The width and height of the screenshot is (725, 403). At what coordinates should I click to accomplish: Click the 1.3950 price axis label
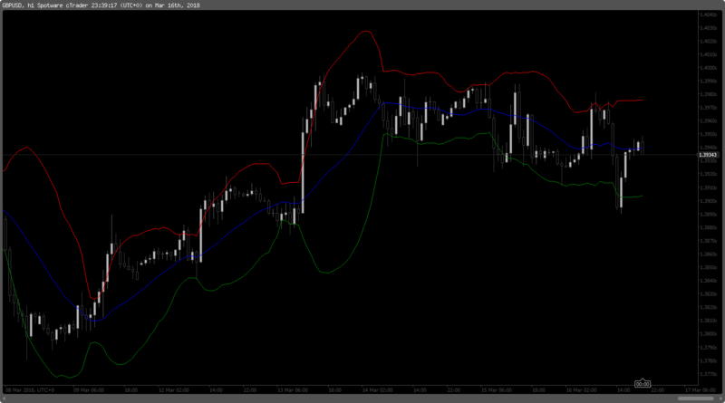coord(708,135)
